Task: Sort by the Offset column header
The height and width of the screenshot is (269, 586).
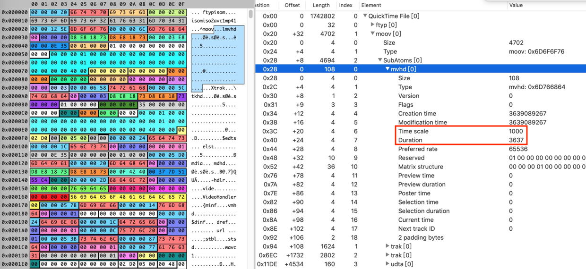Action: coord(292,5)
